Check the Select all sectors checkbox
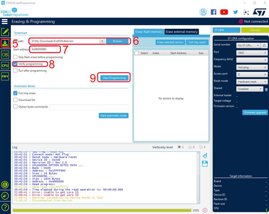The width and height of the screenshot is (269, 214). point(137,53)
